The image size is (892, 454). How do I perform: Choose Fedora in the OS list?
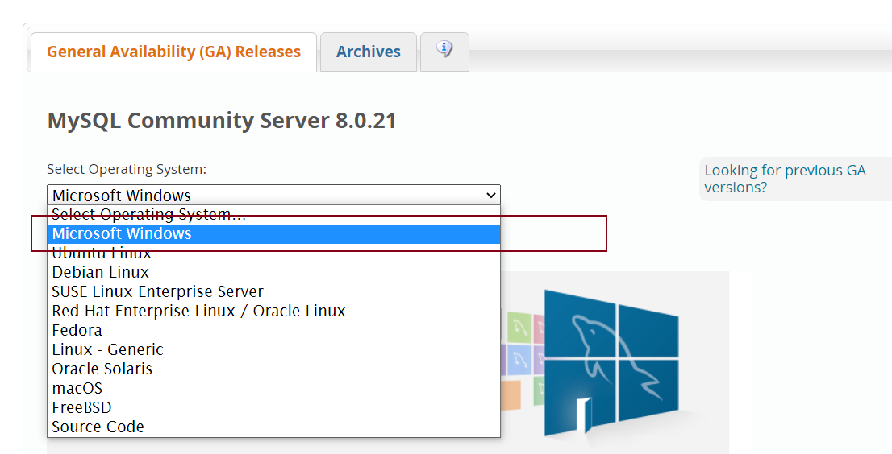(x=273, y=330)
